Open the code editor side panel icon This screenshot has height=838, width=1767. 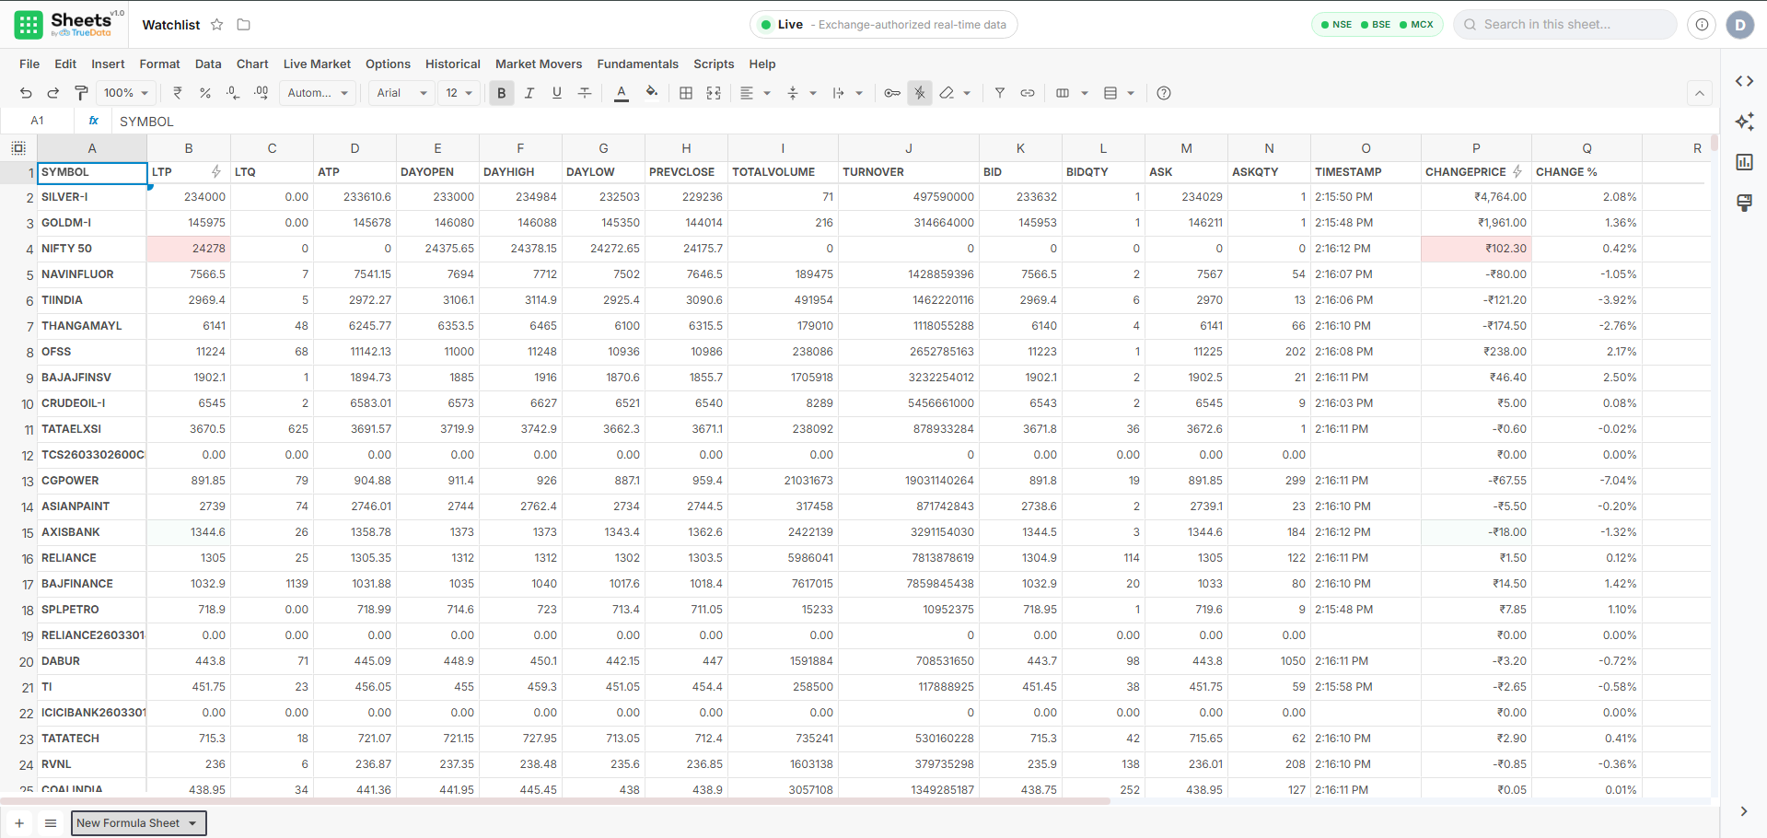pyautogui.click(x=1744, y=81)
